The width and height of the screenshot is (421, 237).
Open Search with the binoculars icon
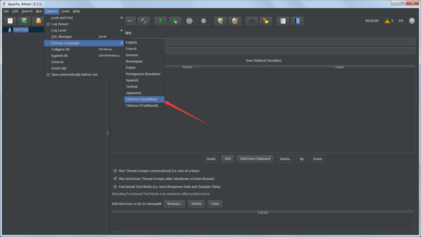point(252,21)
